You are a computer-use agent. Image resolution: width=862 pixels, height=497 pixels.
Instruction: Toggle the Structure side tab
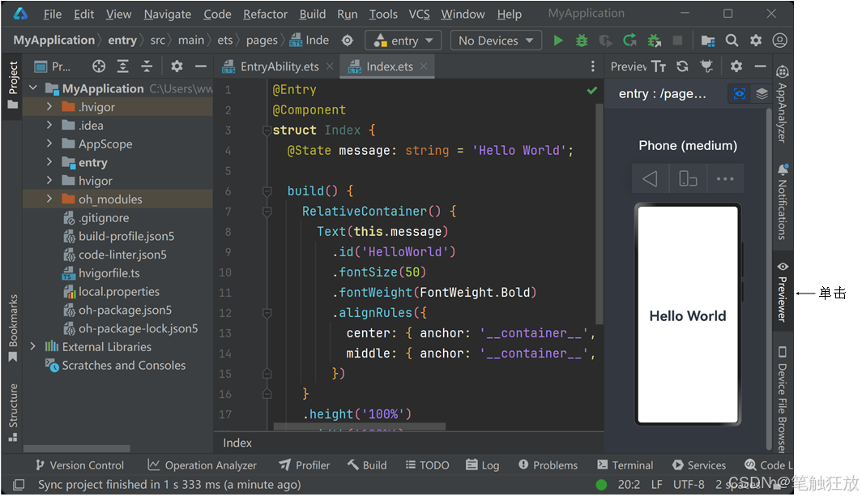[13, 412]
